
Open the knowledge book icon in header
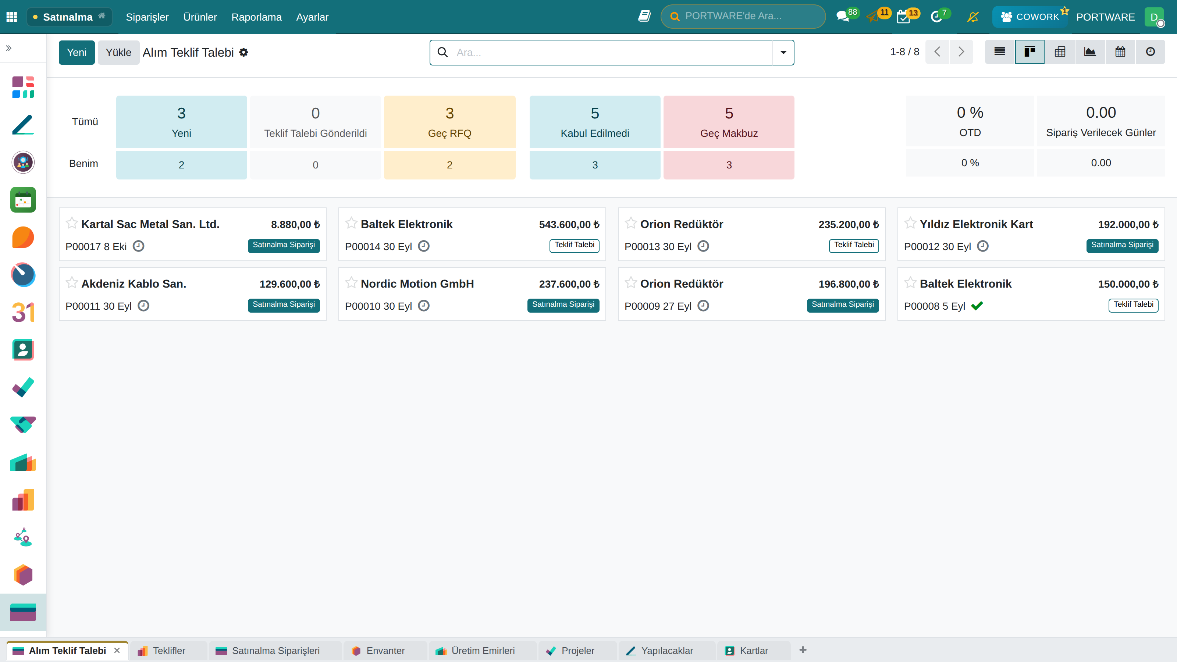(x=644, y=17)
